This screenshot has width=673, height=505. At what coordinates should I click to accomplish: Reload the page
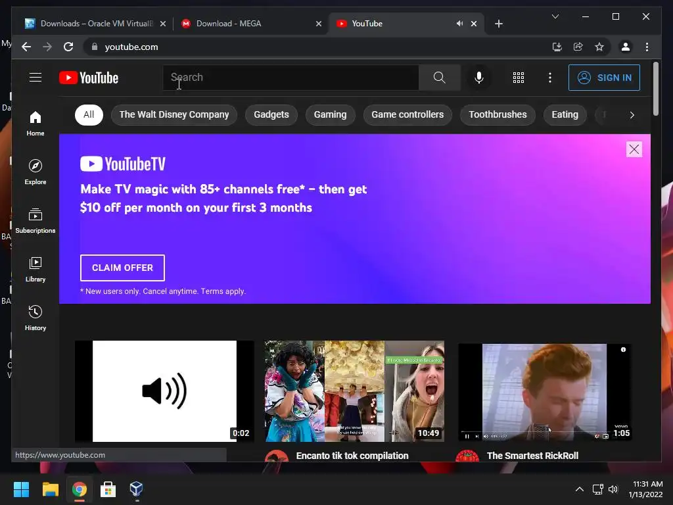click(x=68, y=47)
